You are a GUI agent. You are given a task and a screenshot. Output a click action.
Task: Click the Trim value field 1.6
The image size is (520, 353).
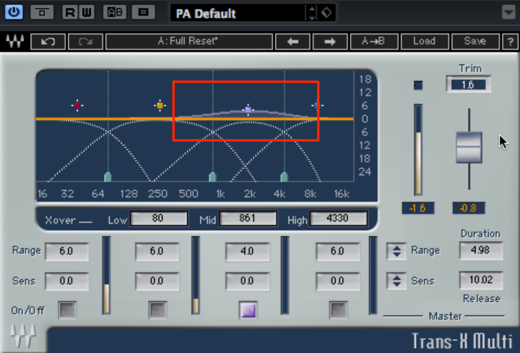click(468, 85)
